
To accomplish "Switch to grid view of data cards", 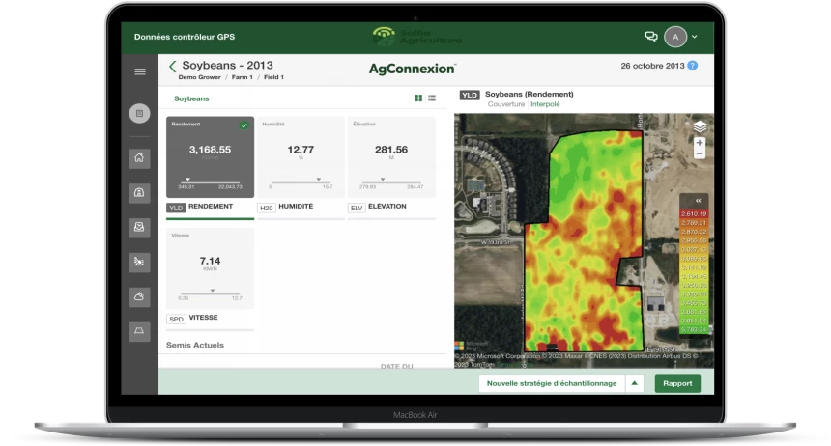I will tap(418, 98).
